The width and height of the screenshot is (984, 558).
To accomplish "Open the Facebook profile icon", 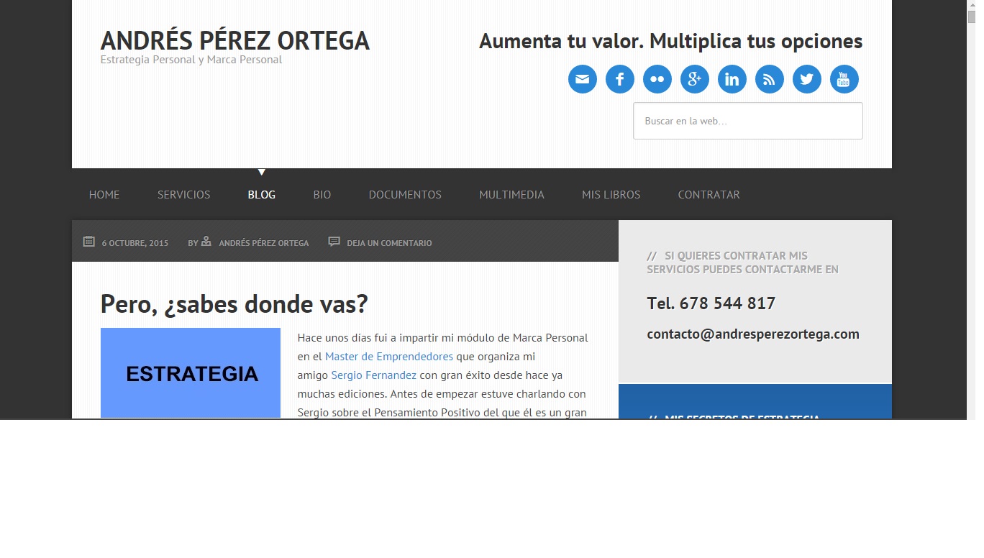I will point(619,79).
